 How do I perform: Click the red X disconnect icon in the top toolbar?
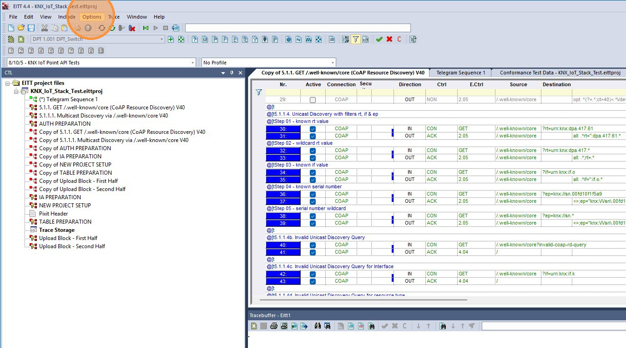tap(132, 28)
